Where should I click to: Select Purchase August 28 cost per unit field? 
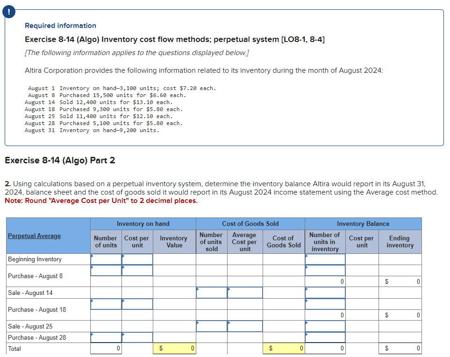pos(137,337)
